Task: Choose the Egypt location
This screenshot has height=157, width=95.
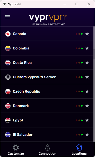Action: 47,120
